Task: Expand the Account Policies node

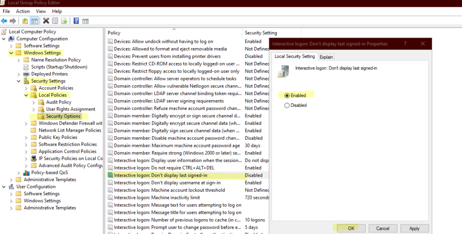Action: [26, 88]
